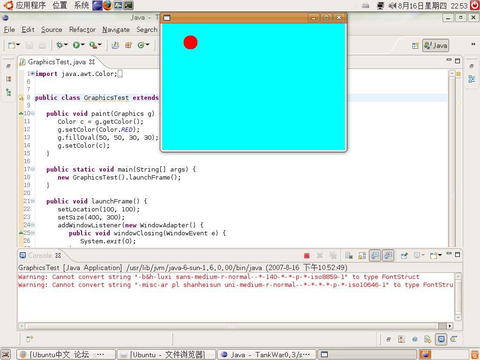Click the New Java Project icon
480x360 pixels.
(x=115, y=45)
